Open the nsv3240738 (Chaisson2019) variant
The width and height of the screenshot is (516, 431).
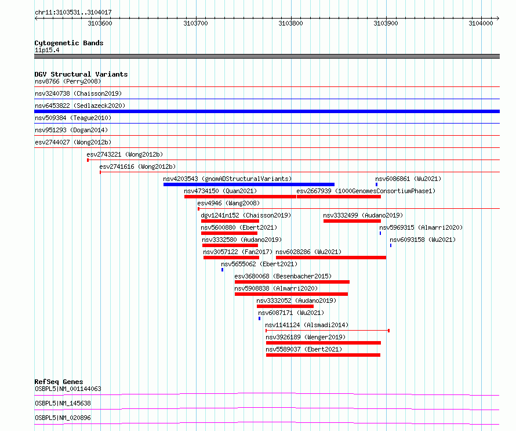click(78, 93)
